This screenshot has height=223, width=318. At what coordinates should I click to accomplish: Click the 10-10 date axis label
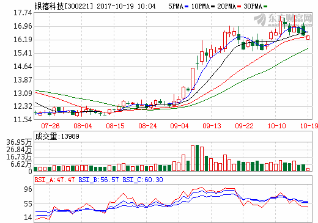click(276, 126)
